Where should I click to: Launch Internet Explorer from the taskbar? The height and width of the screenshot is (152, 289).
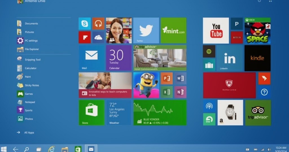pos(52,149)
